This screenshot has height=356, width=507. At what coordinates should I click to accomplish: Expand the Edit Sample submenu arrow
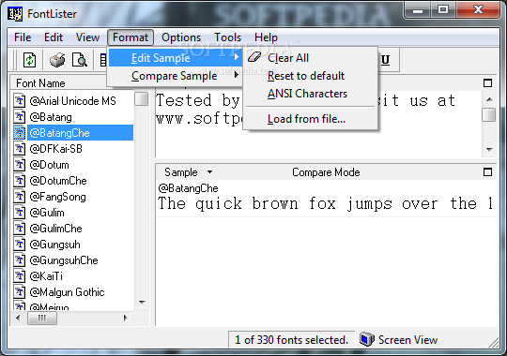click(x=237, y=57)
